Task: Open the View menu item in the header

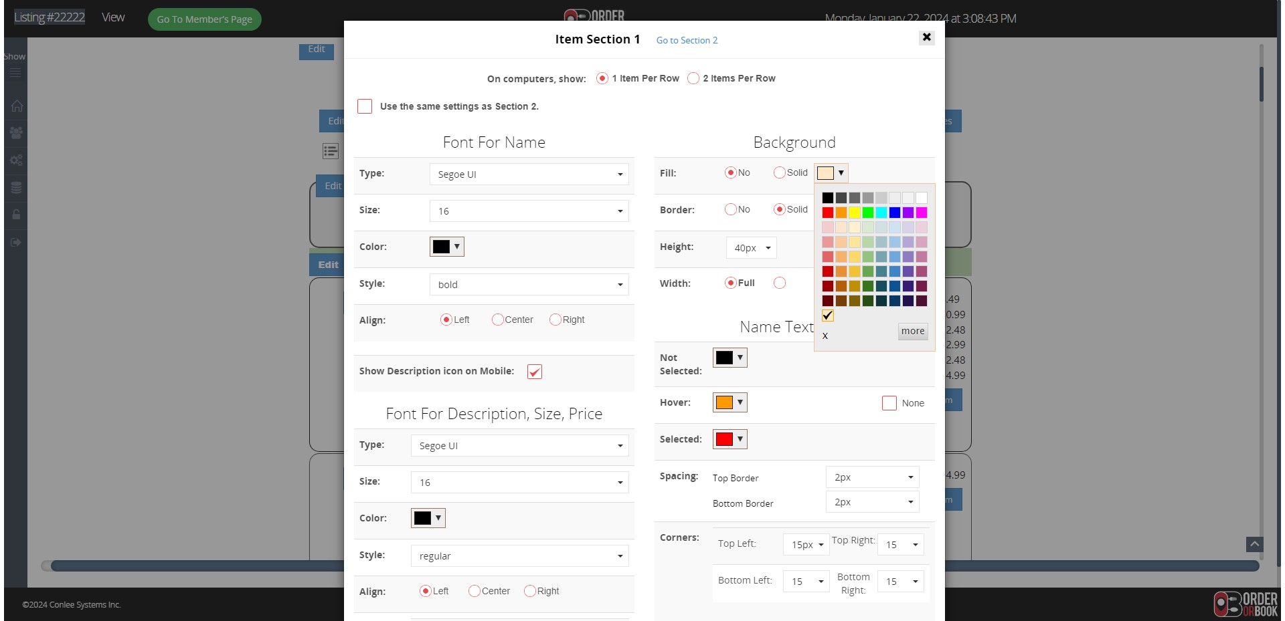Action: [x=113, y=17]
